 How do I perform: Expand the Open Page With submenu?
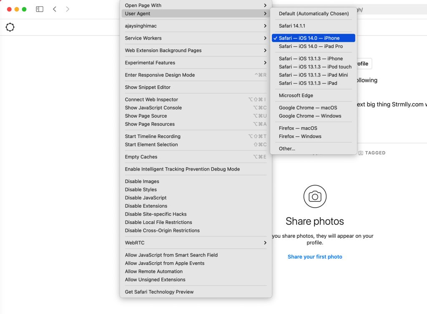pos(196,5)
